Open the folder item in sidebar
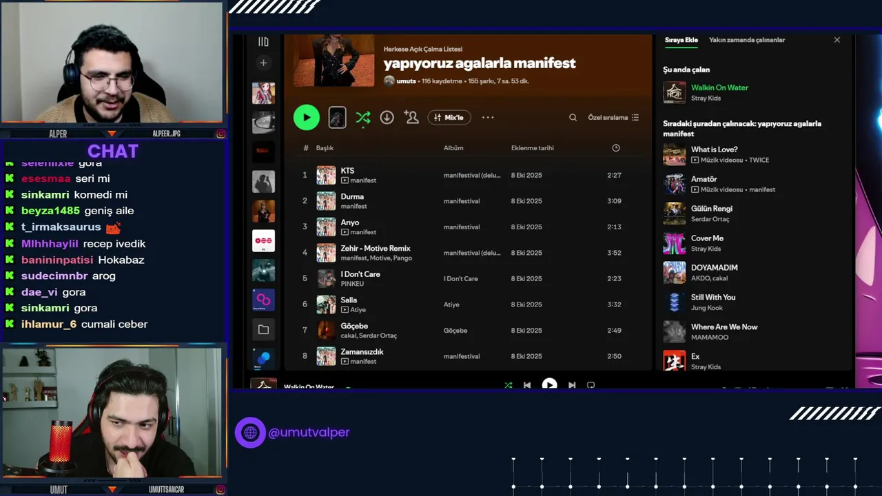This screenshot has height=496, width=882. point(263,329)
